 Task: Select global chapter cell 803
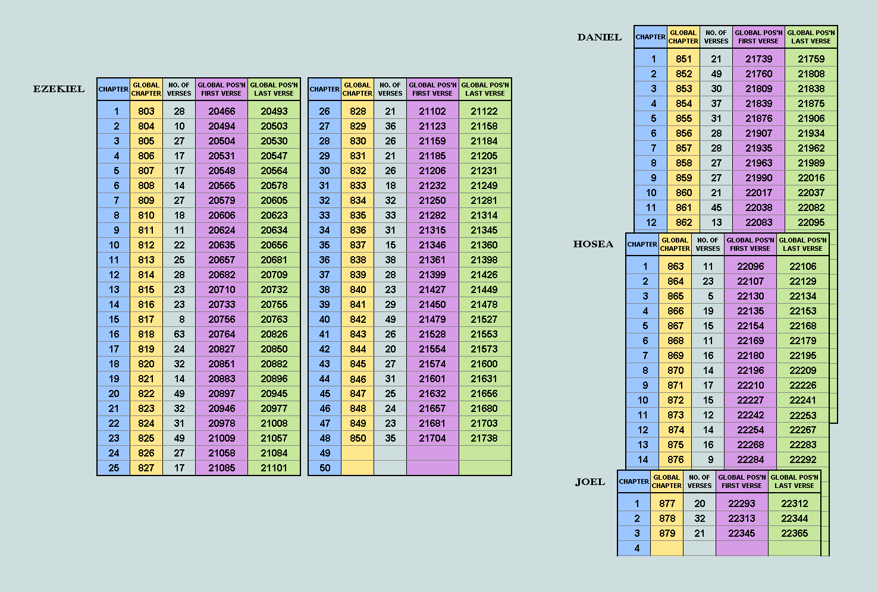coord(146,111)
